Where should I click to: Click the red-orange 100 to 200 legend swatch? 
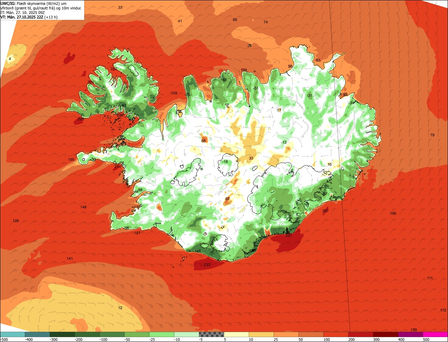click(336, 334)
